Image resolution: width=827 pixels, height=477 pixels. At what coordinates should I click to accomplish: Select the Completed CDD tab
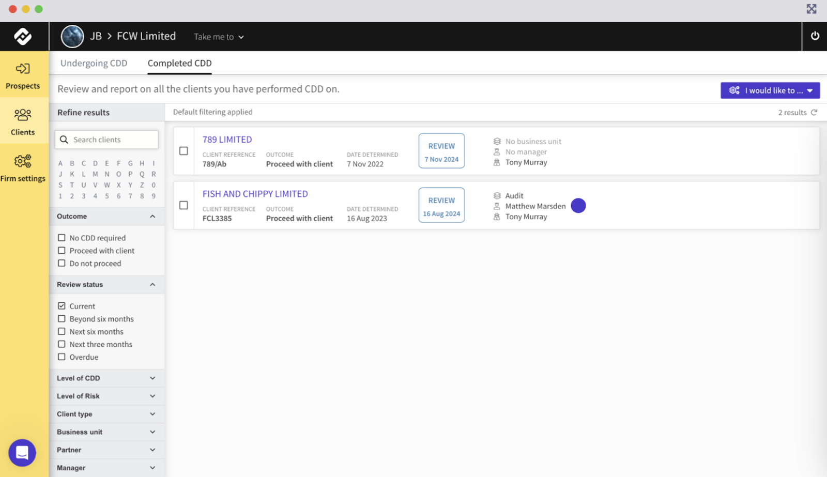click(179, 63)
